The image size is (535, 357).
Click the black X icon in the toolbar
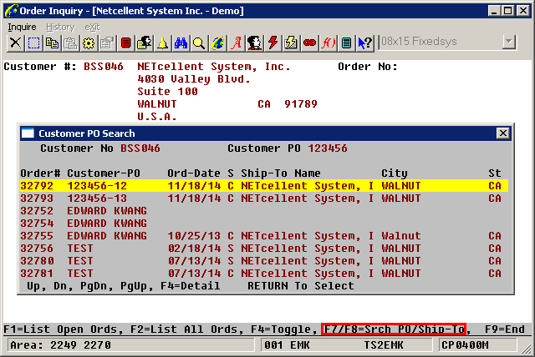pyautogui.click(x=15, y=43)
